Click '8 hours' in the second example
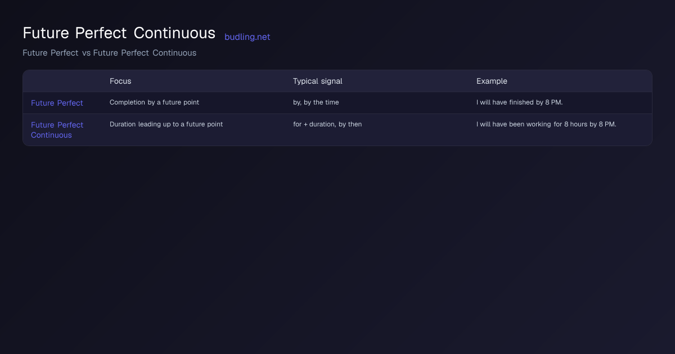Image resolution: width=675 pixels, height=354 pixels. point(576,124)
